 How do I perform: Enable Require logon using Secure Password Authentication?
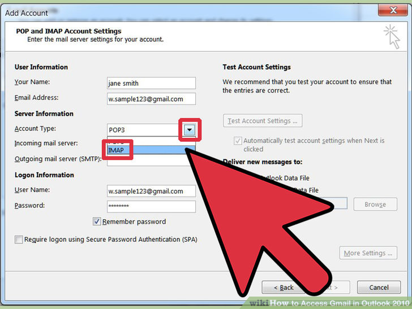point(19,240)
